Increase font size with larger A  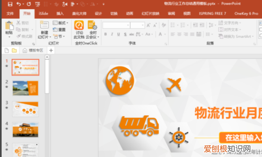click(x=148, y=25)
